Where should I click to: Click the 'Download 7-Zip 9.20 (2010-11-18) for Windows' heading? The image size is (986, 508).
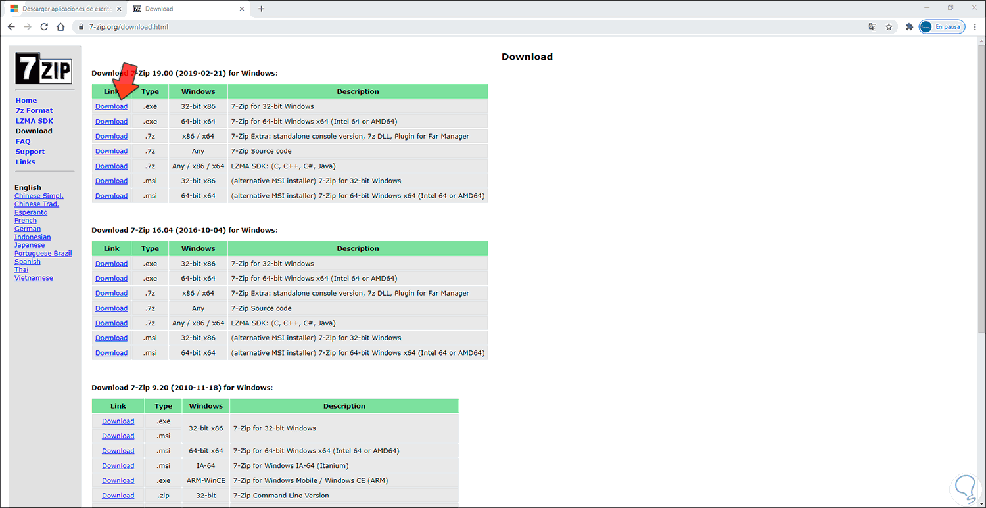click(x=182, y=388)
